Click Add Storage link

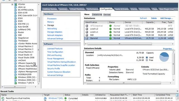(x=167, y=18)
